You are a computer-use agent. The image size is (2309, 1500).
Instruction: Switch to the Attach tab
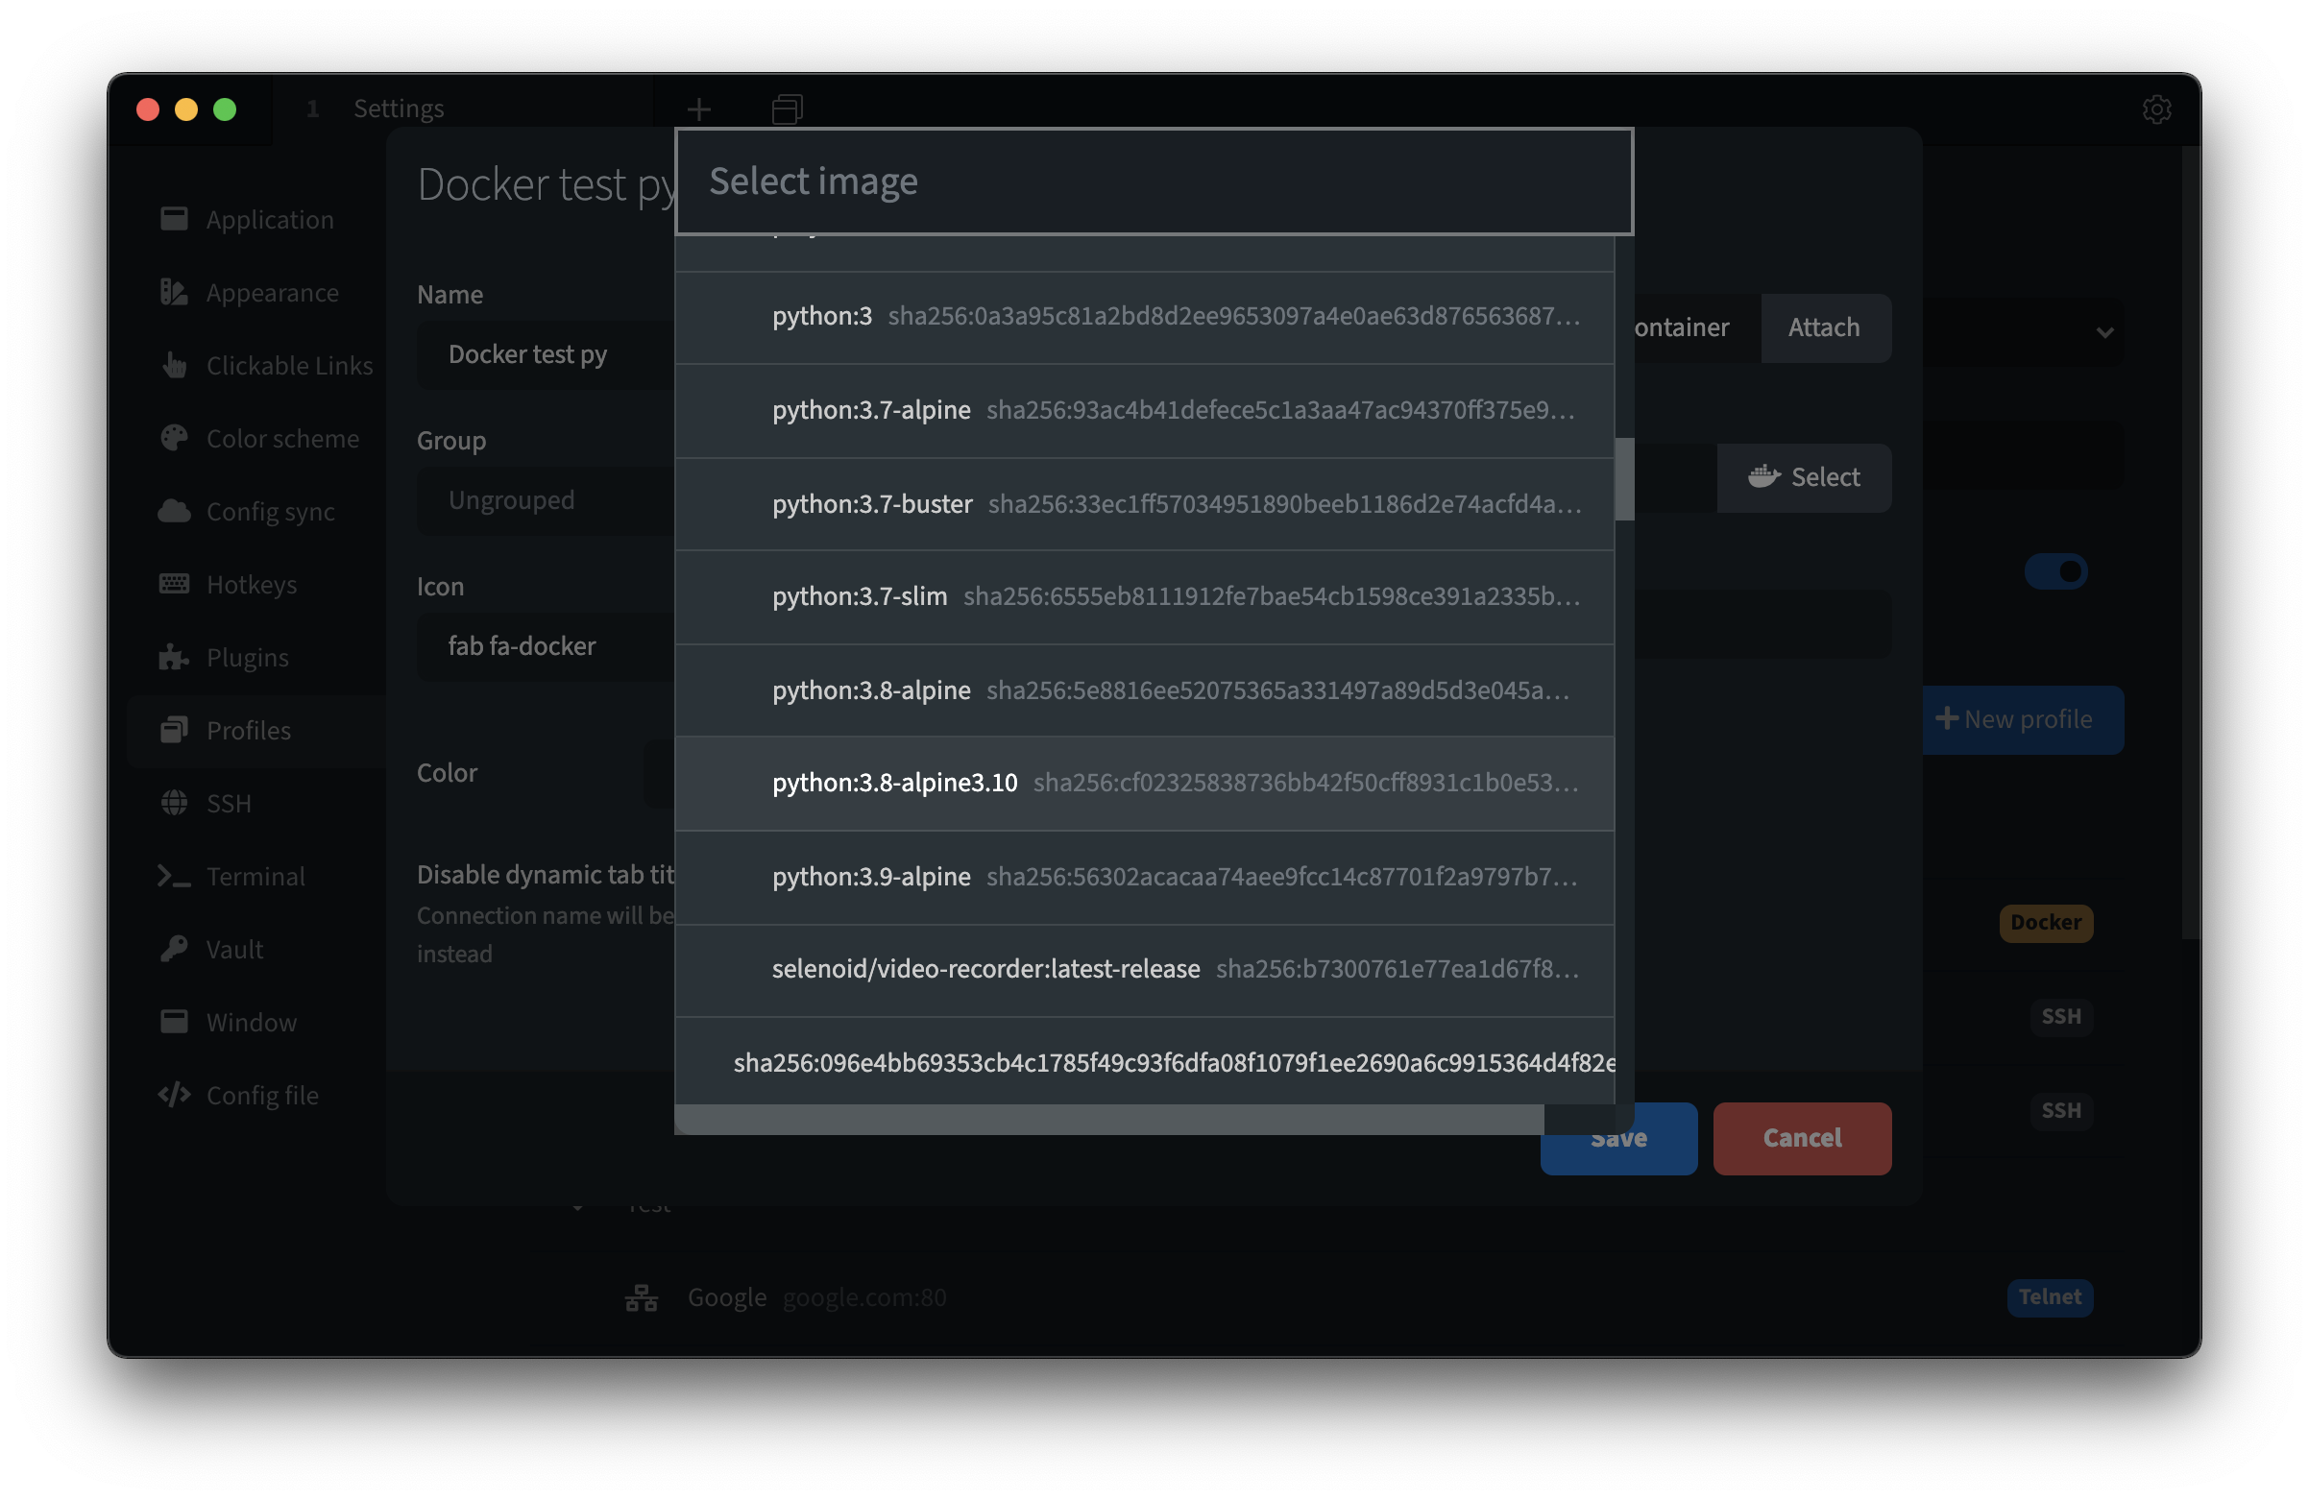point(1823,327)
